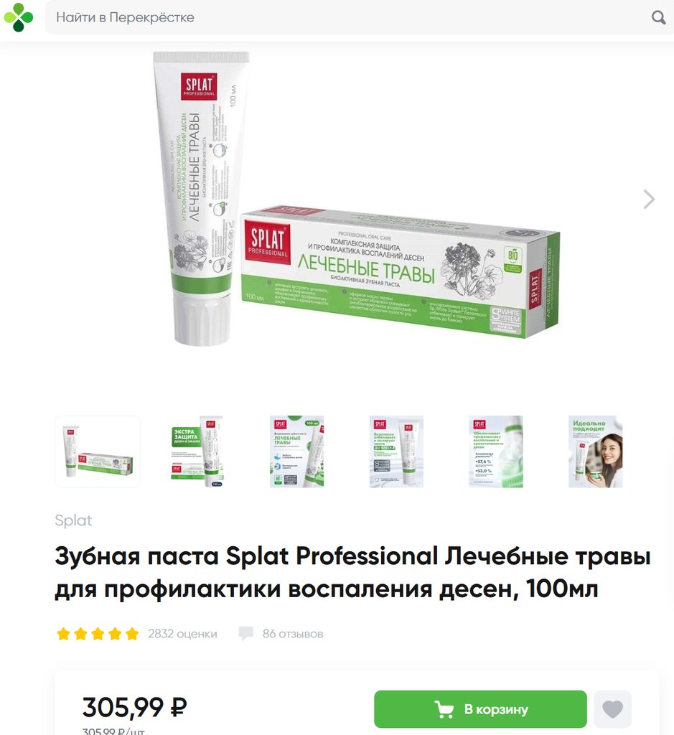Click the speech bubble reviews icon
Viewport: 674px width, 735px height.
245,634
